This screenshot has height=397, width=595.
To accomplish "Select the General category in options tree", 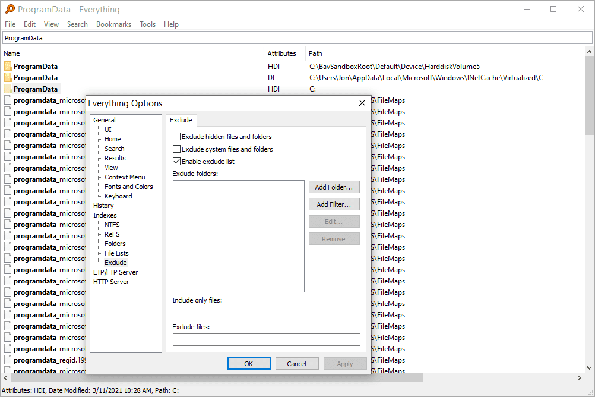I will [x=105, y=120].
